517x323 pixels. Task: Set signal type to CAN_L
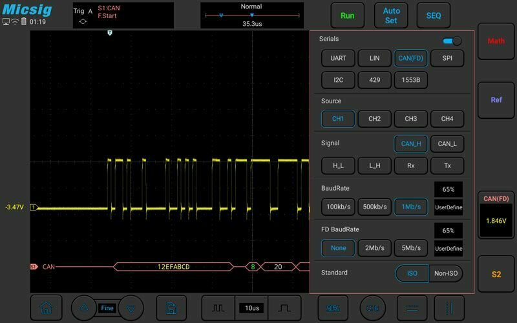coord(447,143)
